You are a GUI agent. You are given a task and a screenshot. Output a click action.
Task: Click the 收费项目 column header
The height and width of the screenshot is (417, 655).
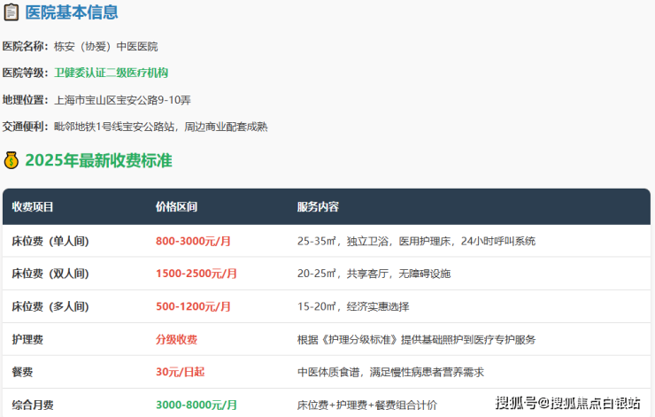[33, 207]
